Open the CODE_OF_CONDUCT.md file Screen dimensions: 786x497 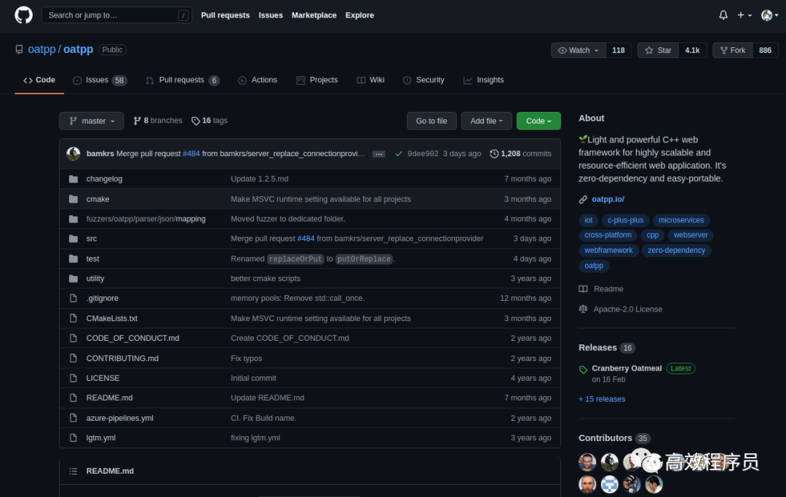(x=133, y=338)
